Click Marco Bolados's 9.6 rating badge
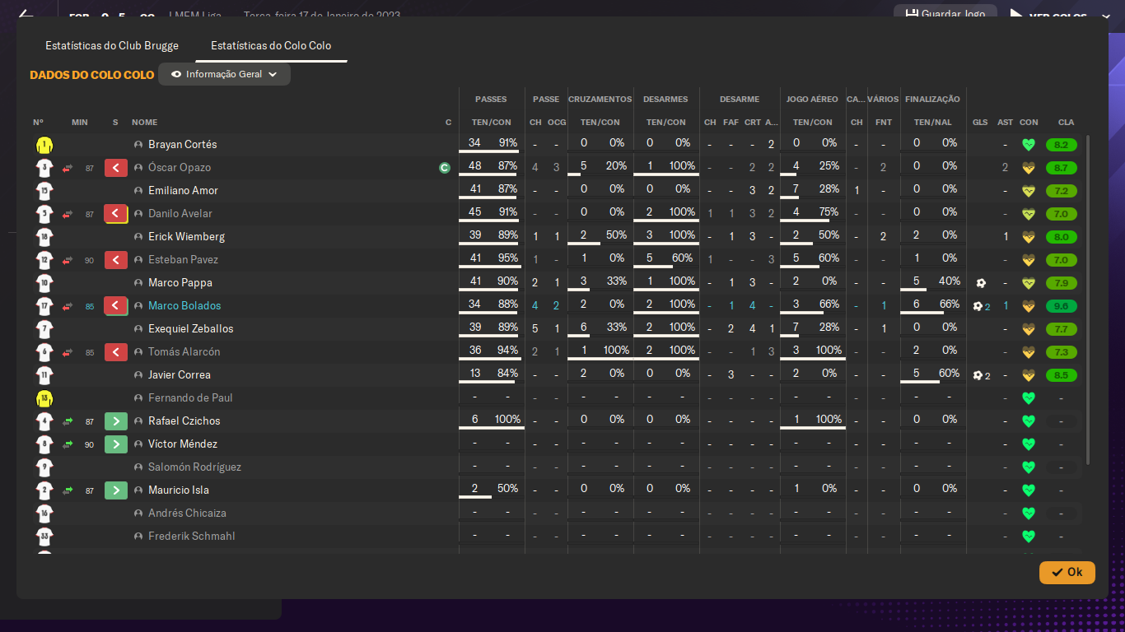 1061,306
